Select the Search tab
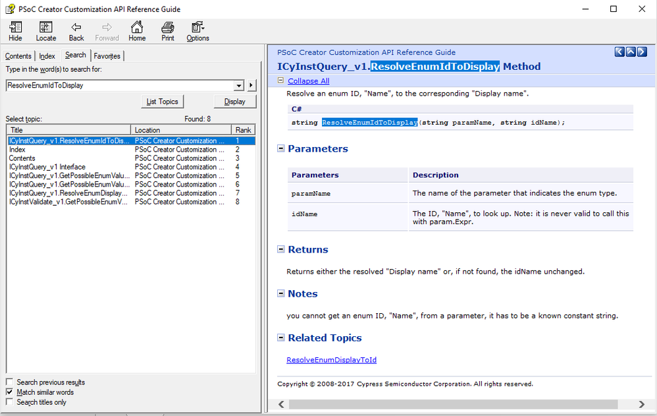Viewport: 657px width, 416px height. [76, 55]
